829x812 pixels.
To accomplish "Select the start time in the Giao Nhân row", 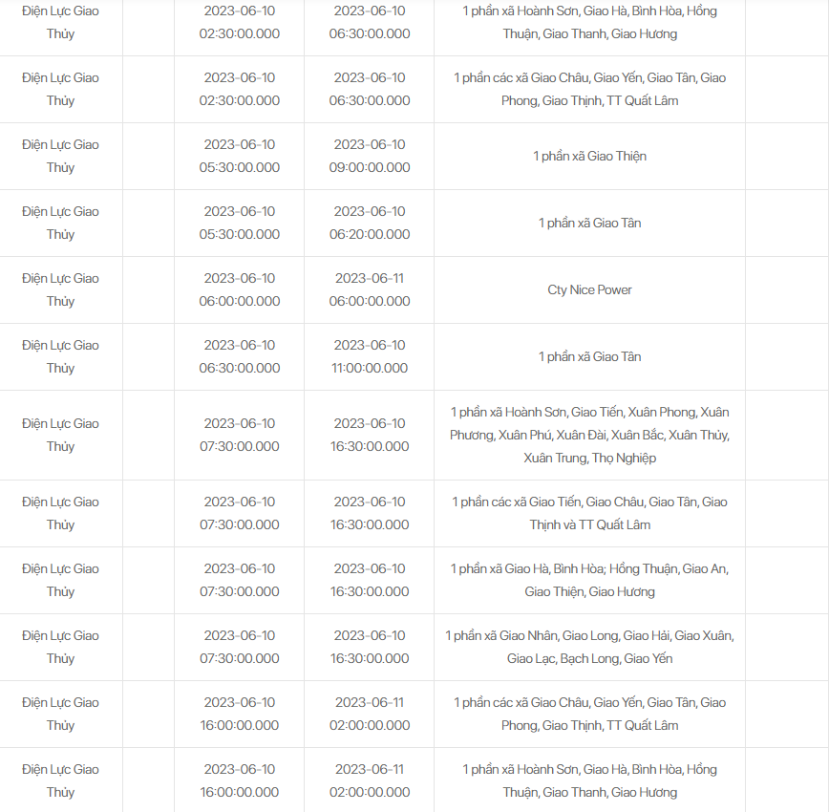I will tap(240, 648).
